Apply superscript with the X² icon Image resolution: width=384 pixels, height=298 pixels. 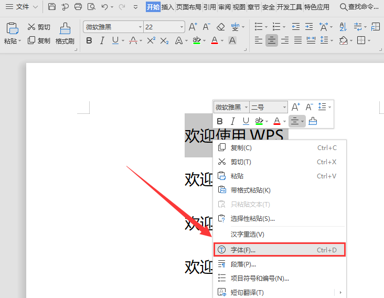[151, 40]
